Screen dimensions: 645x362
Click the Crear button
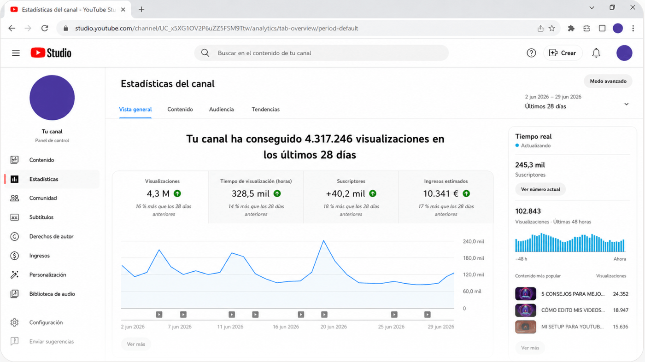click(563, 53)
